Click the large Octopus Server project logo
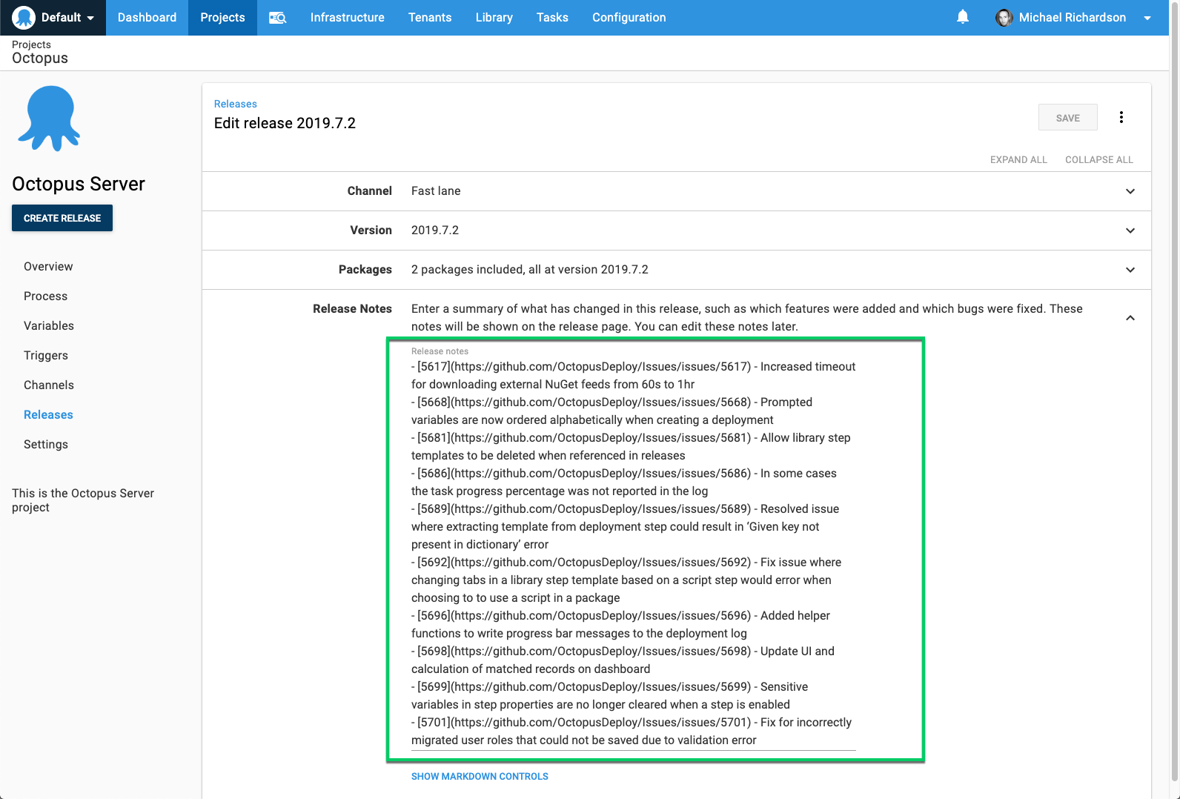Image resolution: width=1180 pixels, height=799 pixels. click(x=50, y=119)
